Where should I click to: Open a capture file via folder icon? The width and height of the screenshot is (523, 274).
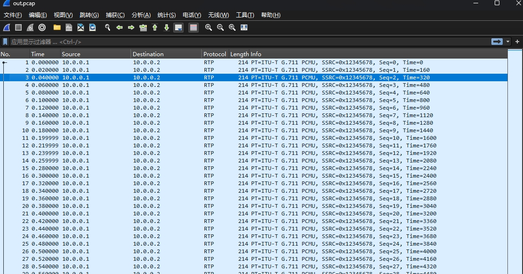(x=57, y=28)
